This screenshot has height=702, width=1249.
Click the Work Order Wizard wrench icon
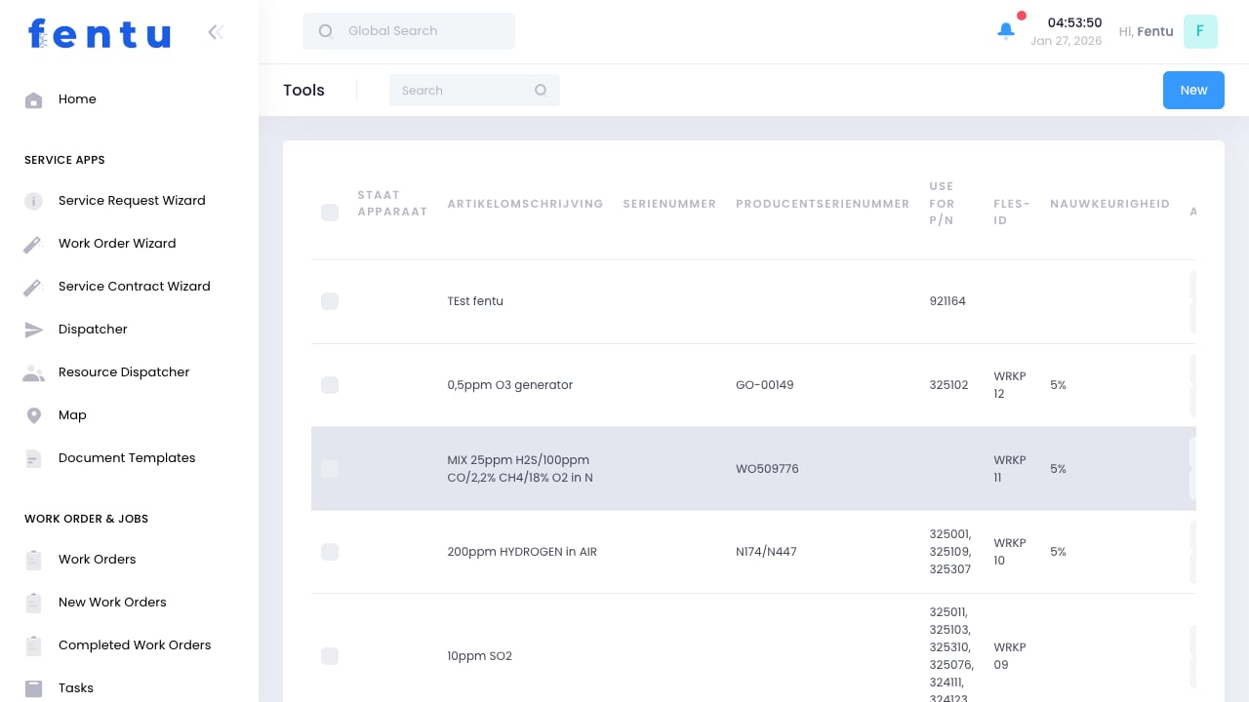click(33, 244)
